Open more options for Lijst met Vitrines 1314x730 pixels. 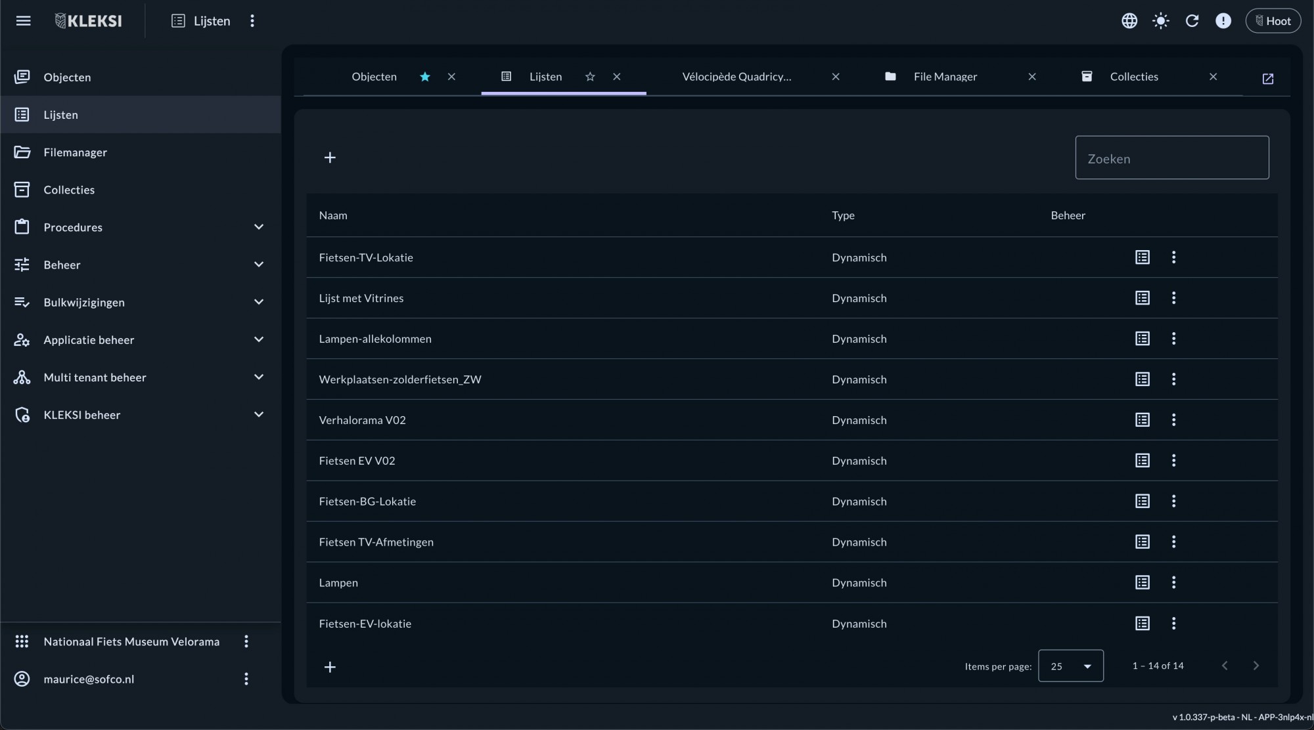click(1173, 298)
